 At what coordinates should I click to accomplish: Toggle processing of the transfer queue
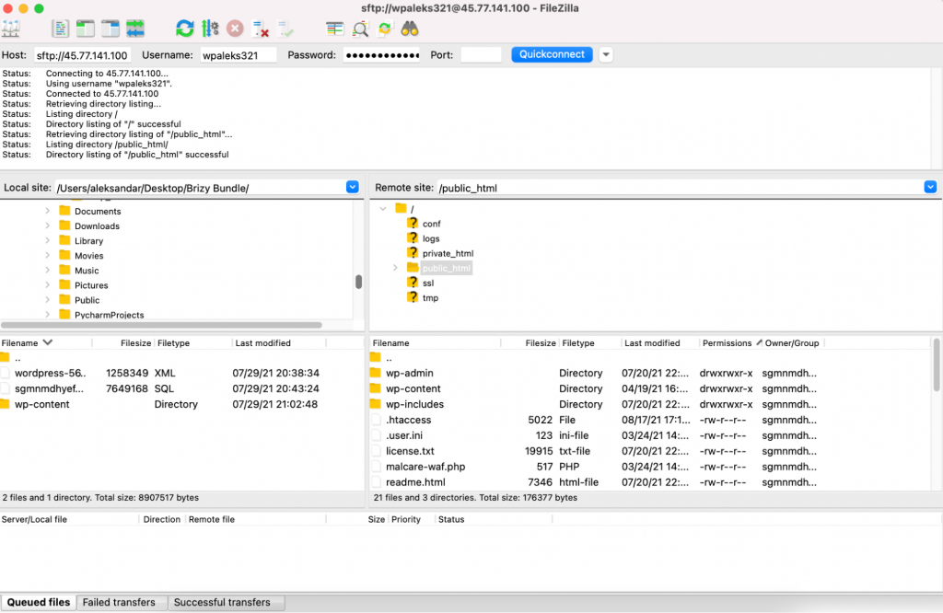(210, 29)
